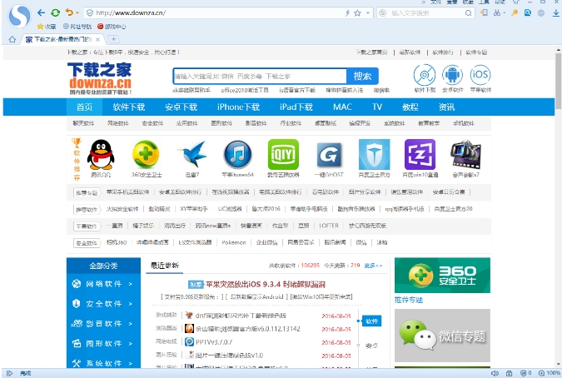Image resolution: width=562 pixels, height=378 pixels.
Task: Open the 图形软件 category in sidebar
Action: coord(103,344)
